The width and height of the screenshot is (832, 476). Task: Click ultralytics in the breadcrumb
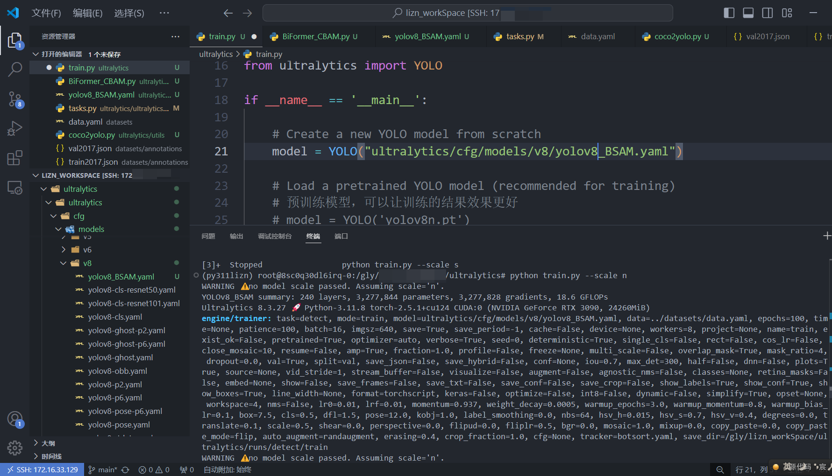tap(216, 54)
